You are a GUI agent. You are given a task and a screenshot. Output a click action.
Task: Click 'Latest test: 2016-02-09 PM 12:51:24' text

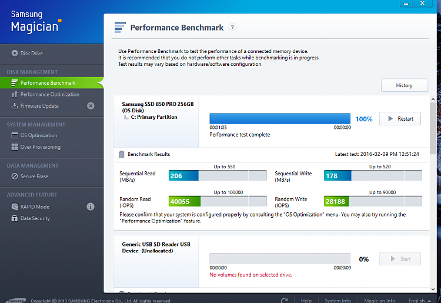[x=377, y=154]
